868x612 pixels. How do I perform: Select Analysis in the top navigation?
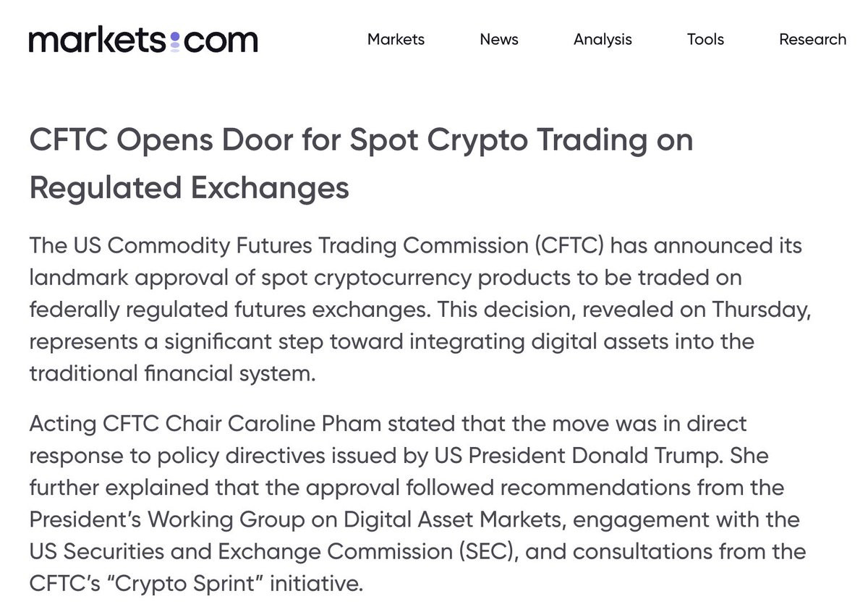603,40
